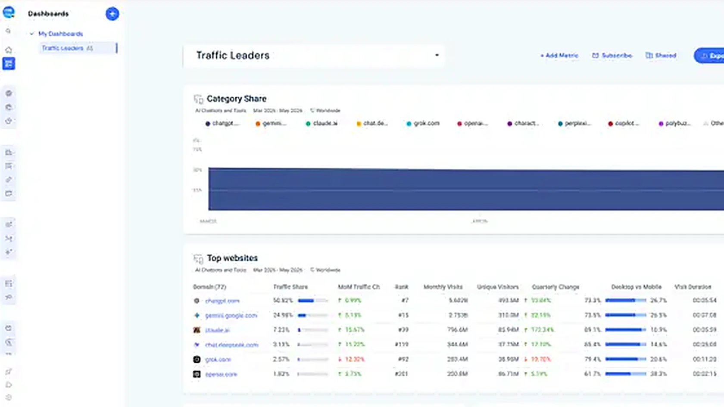Click Add Metric
Viewport: 724px width, 407px height.
click(x=559, y=56)
